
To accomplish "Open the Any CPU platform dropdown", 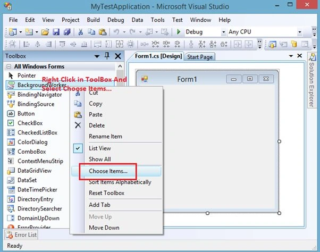I will [x=299, y=32].
